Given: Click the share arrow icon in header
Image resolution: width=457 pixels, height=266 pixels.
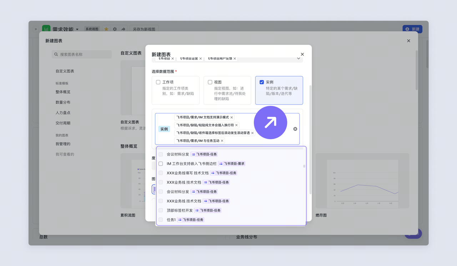Looking at the screenshot, I should [x=123, y=29].
